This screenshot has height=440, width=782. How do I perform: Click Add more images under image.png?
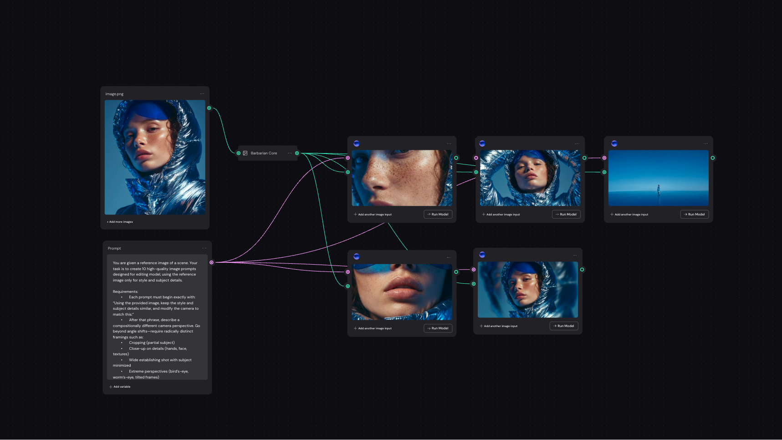(120, 222)
